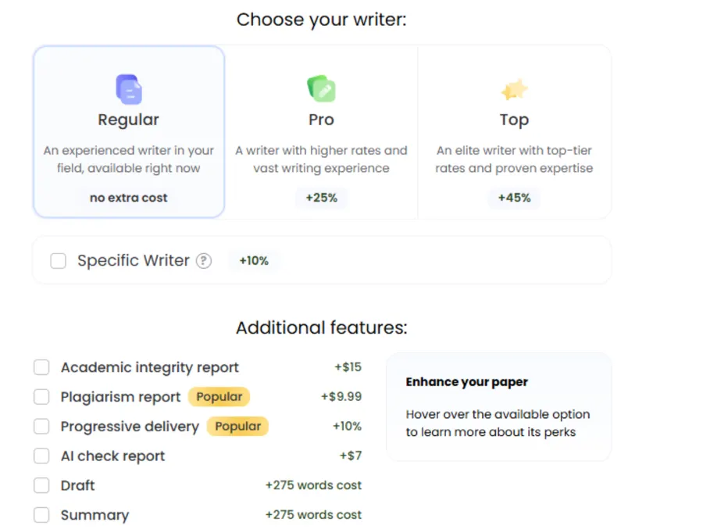The height and width of the screenshot is (529, 703).
Task: Select the Regular writer card
Action: click(x=129, y=132)
